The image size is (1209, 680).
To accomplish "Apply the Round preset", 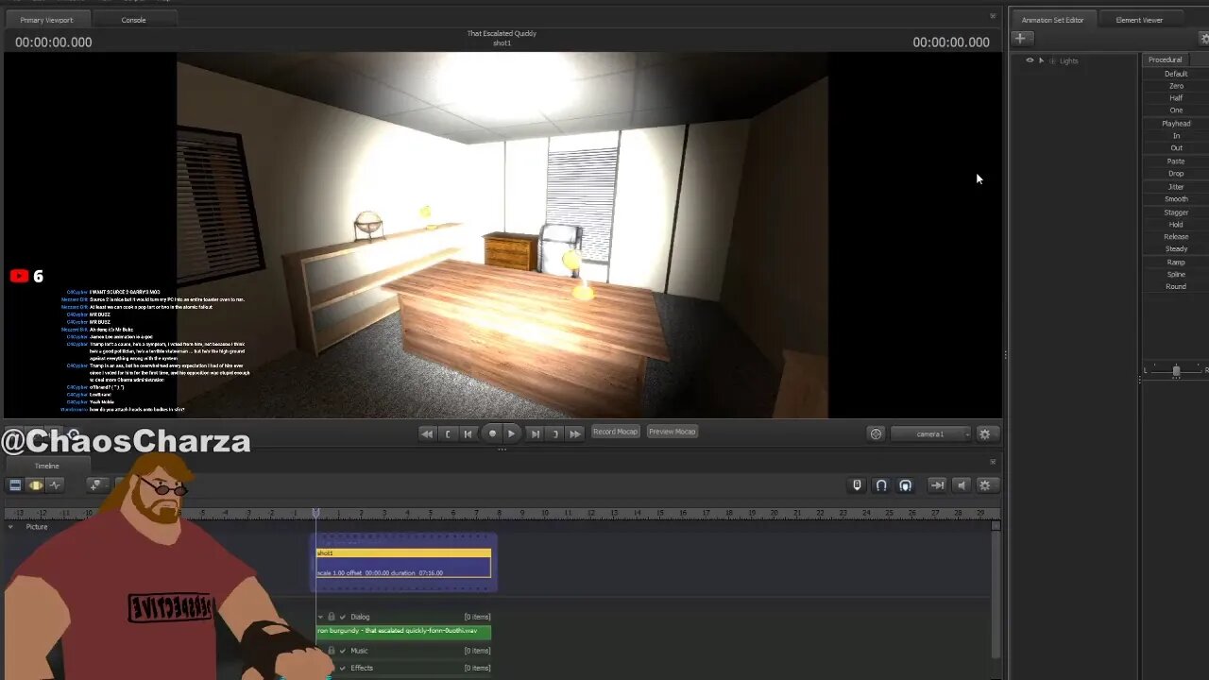I will tap(1176, 287).
